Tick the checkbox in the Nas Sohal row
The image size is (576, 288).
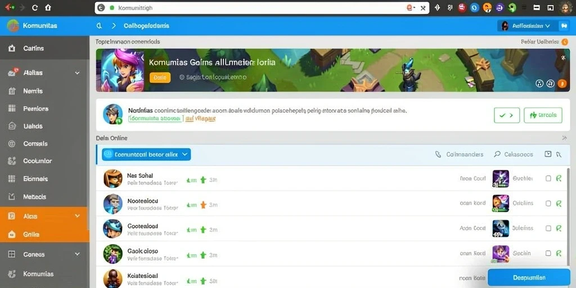coord(548,178)
